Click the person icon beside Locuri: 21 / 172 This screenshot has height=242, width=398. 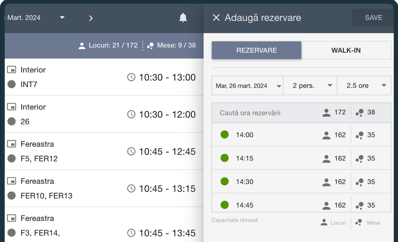[82, 46]
